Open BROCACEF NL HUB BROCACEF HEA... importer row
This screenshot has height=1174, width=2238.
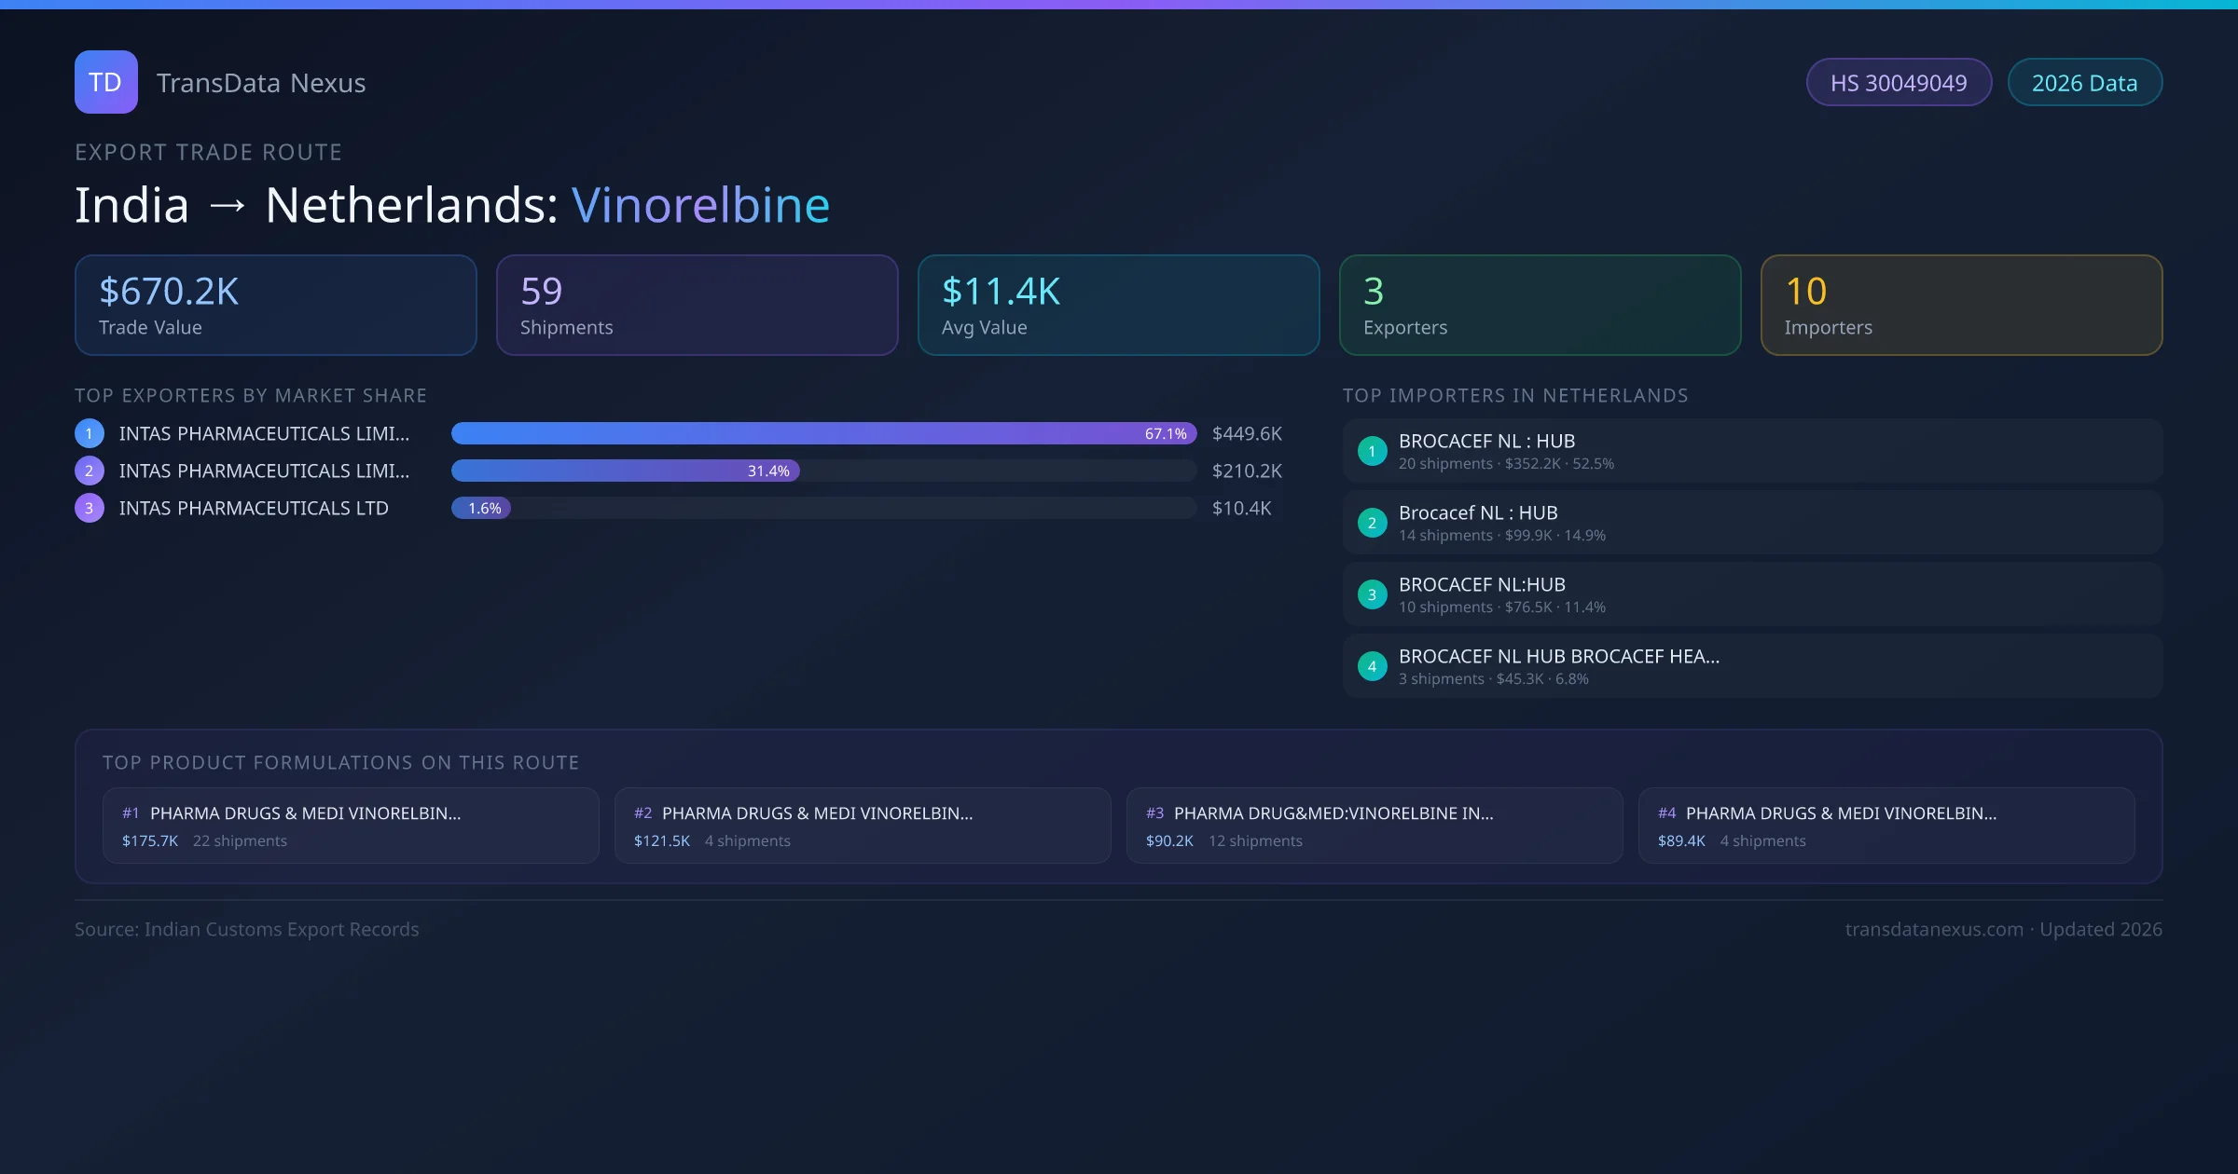pyautogui.click(x=1752, y=666)
